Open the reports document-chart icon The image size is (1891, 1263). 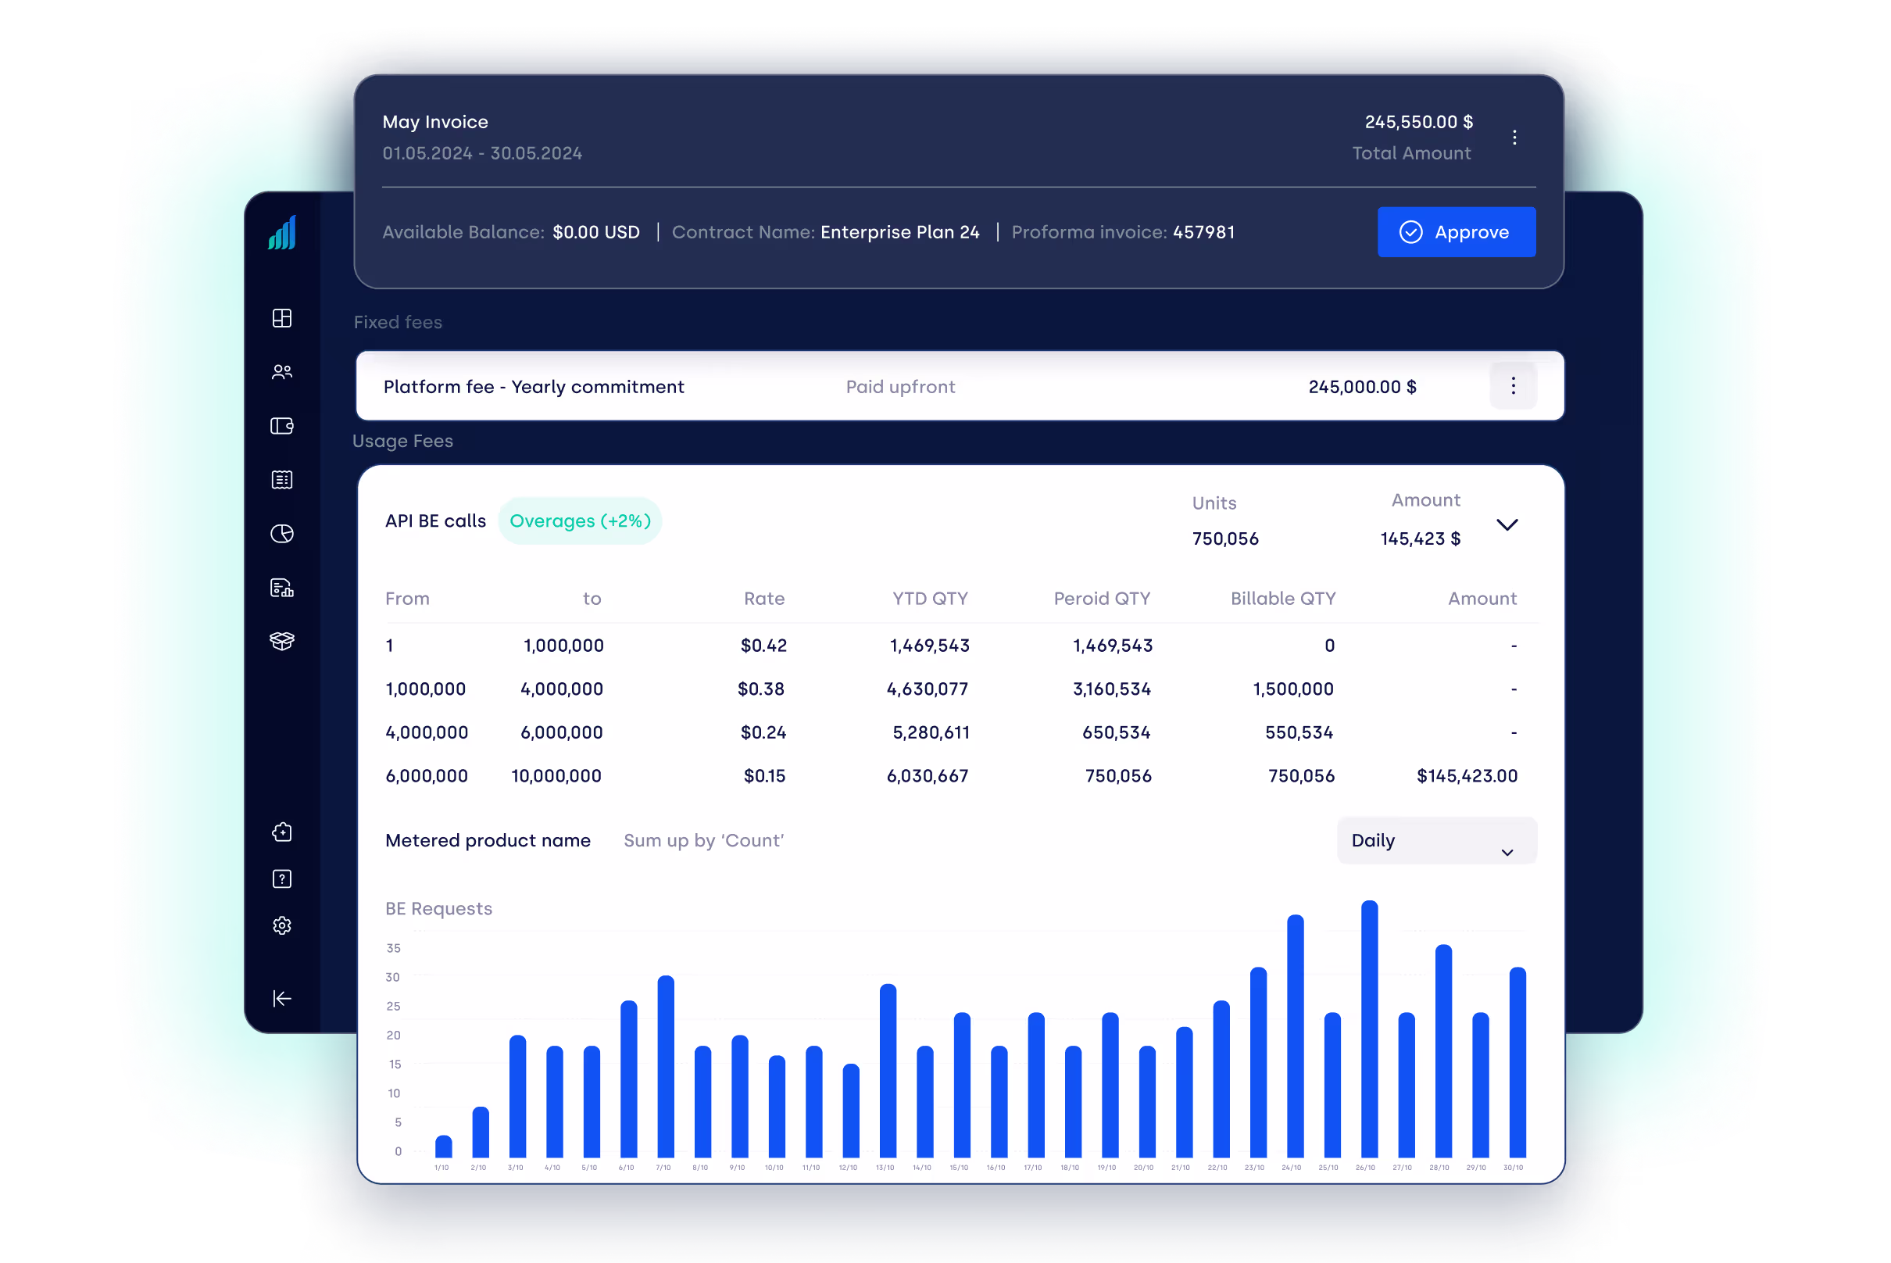tap(282, 588)
